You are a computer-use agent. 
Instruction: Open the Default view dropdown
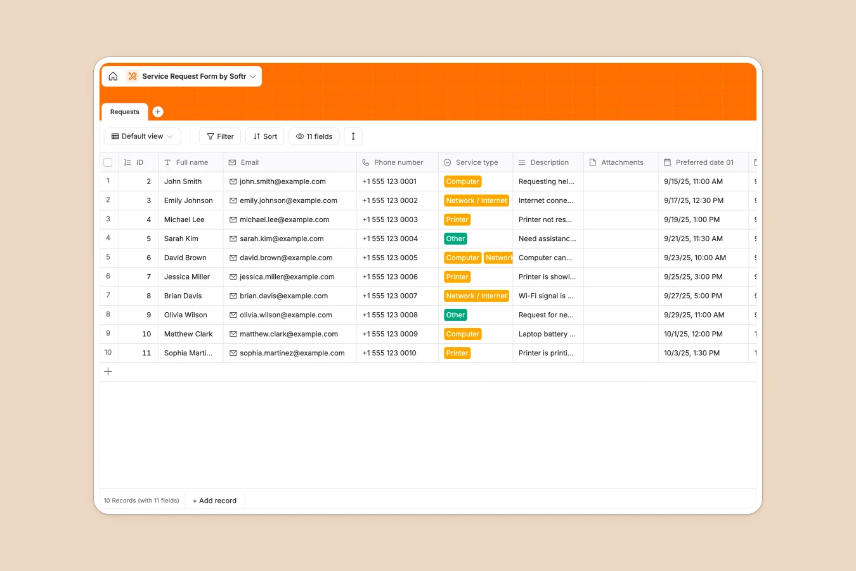[x=142, y=136]
